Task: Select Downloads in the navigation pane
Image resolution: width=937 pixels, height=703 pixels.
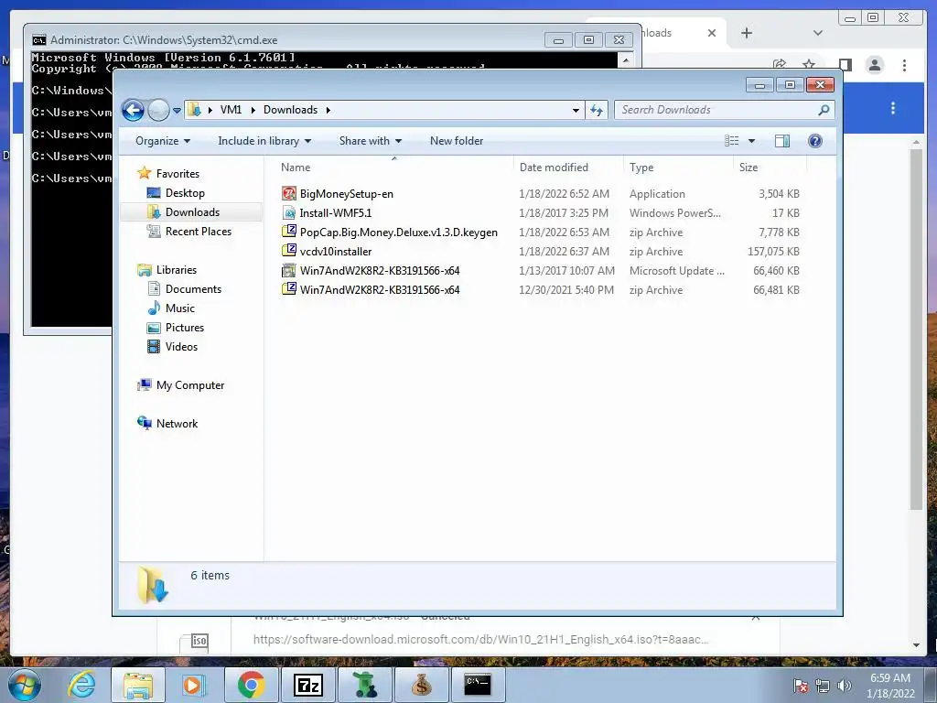Action: click(192, 212)
